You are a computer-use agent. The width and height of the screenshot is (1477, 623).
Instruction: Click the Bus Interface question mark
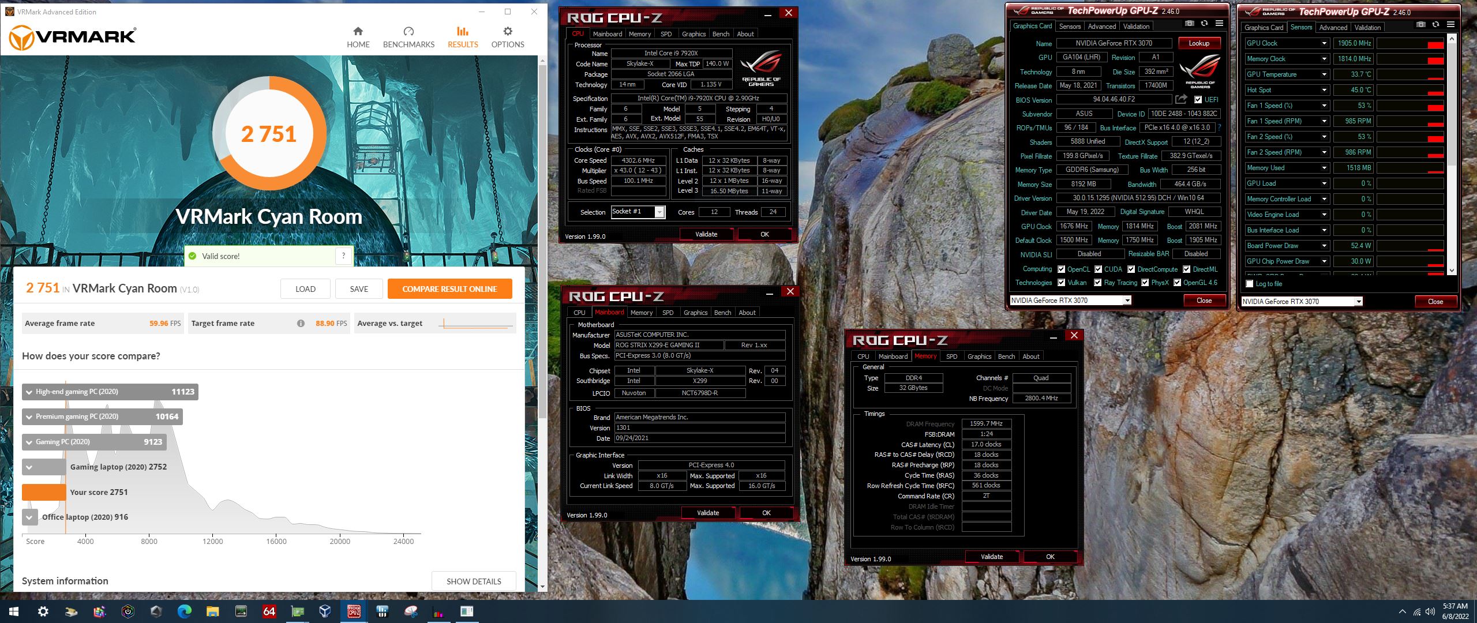pyautogui.click(x=1219, y=127)
